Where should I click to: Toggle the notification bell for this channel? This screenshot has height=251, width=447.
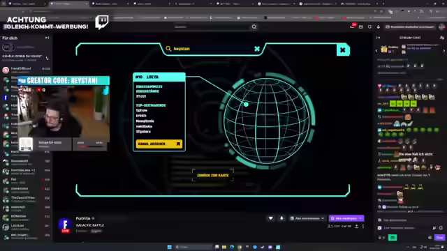pos(281,218)
